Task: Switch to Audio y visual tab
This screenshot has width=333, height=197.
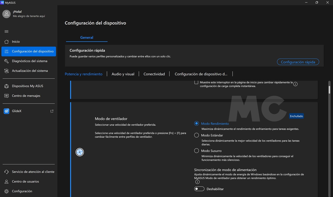Action: (123, 74)
